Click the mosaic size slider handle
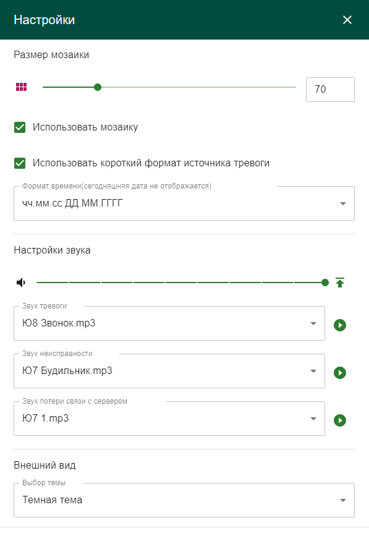Viewport: 369px width, 536px height. 98,87
